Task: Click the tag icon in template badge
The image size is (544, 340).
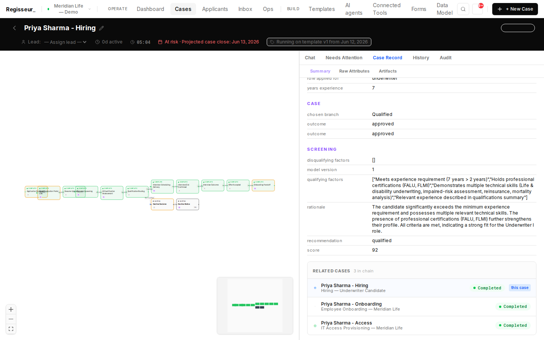Action: click(272, 42)
